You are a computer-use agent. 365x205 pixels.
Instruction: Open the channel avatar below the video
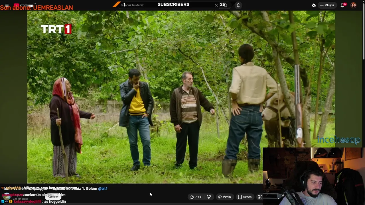(6, 196)
